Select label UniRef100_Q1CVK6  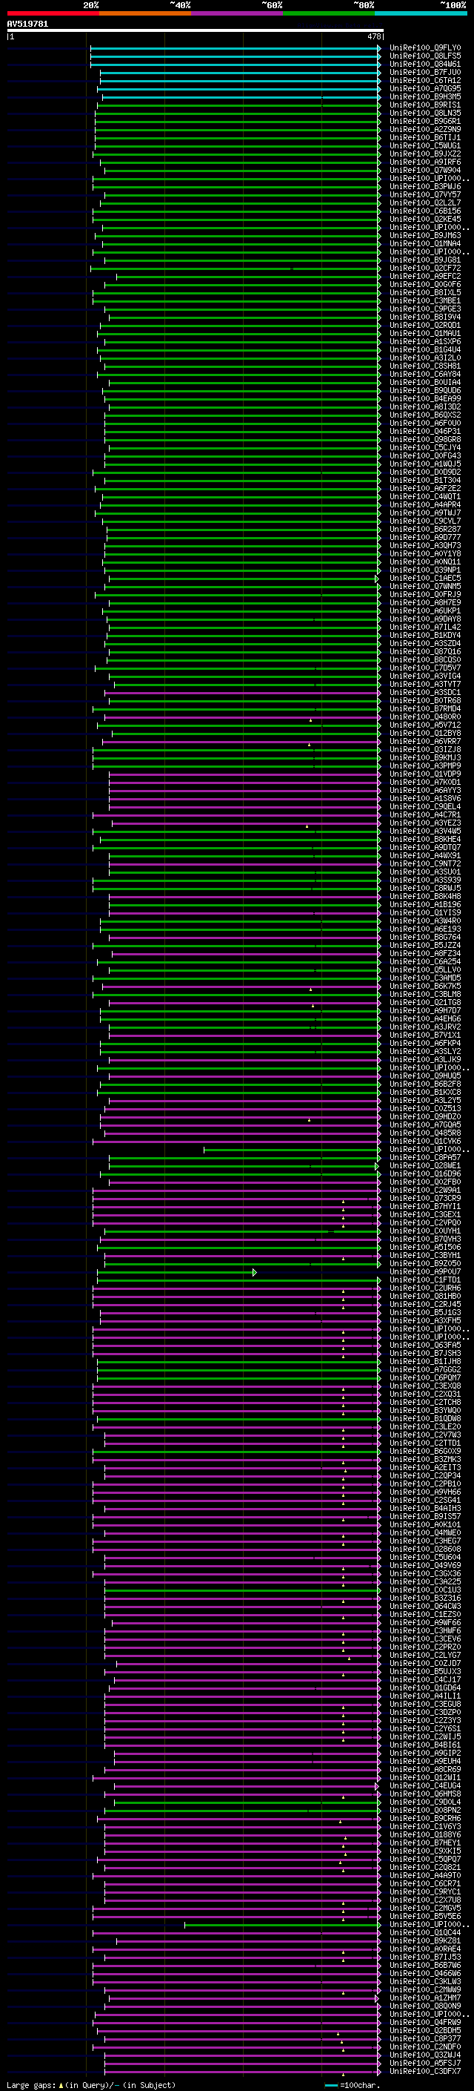click(x=425, y=1142)
